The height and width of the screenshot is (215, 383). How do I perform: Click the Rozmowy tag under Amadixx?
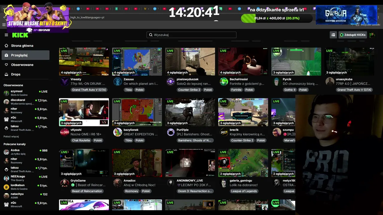(x=132, y=191)
